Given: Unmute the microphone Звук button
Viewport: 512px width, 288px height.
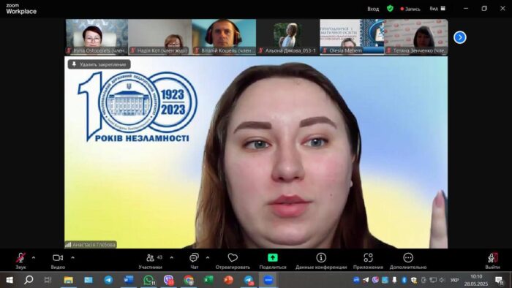Looking at the screenshot, I should (20, 261).
